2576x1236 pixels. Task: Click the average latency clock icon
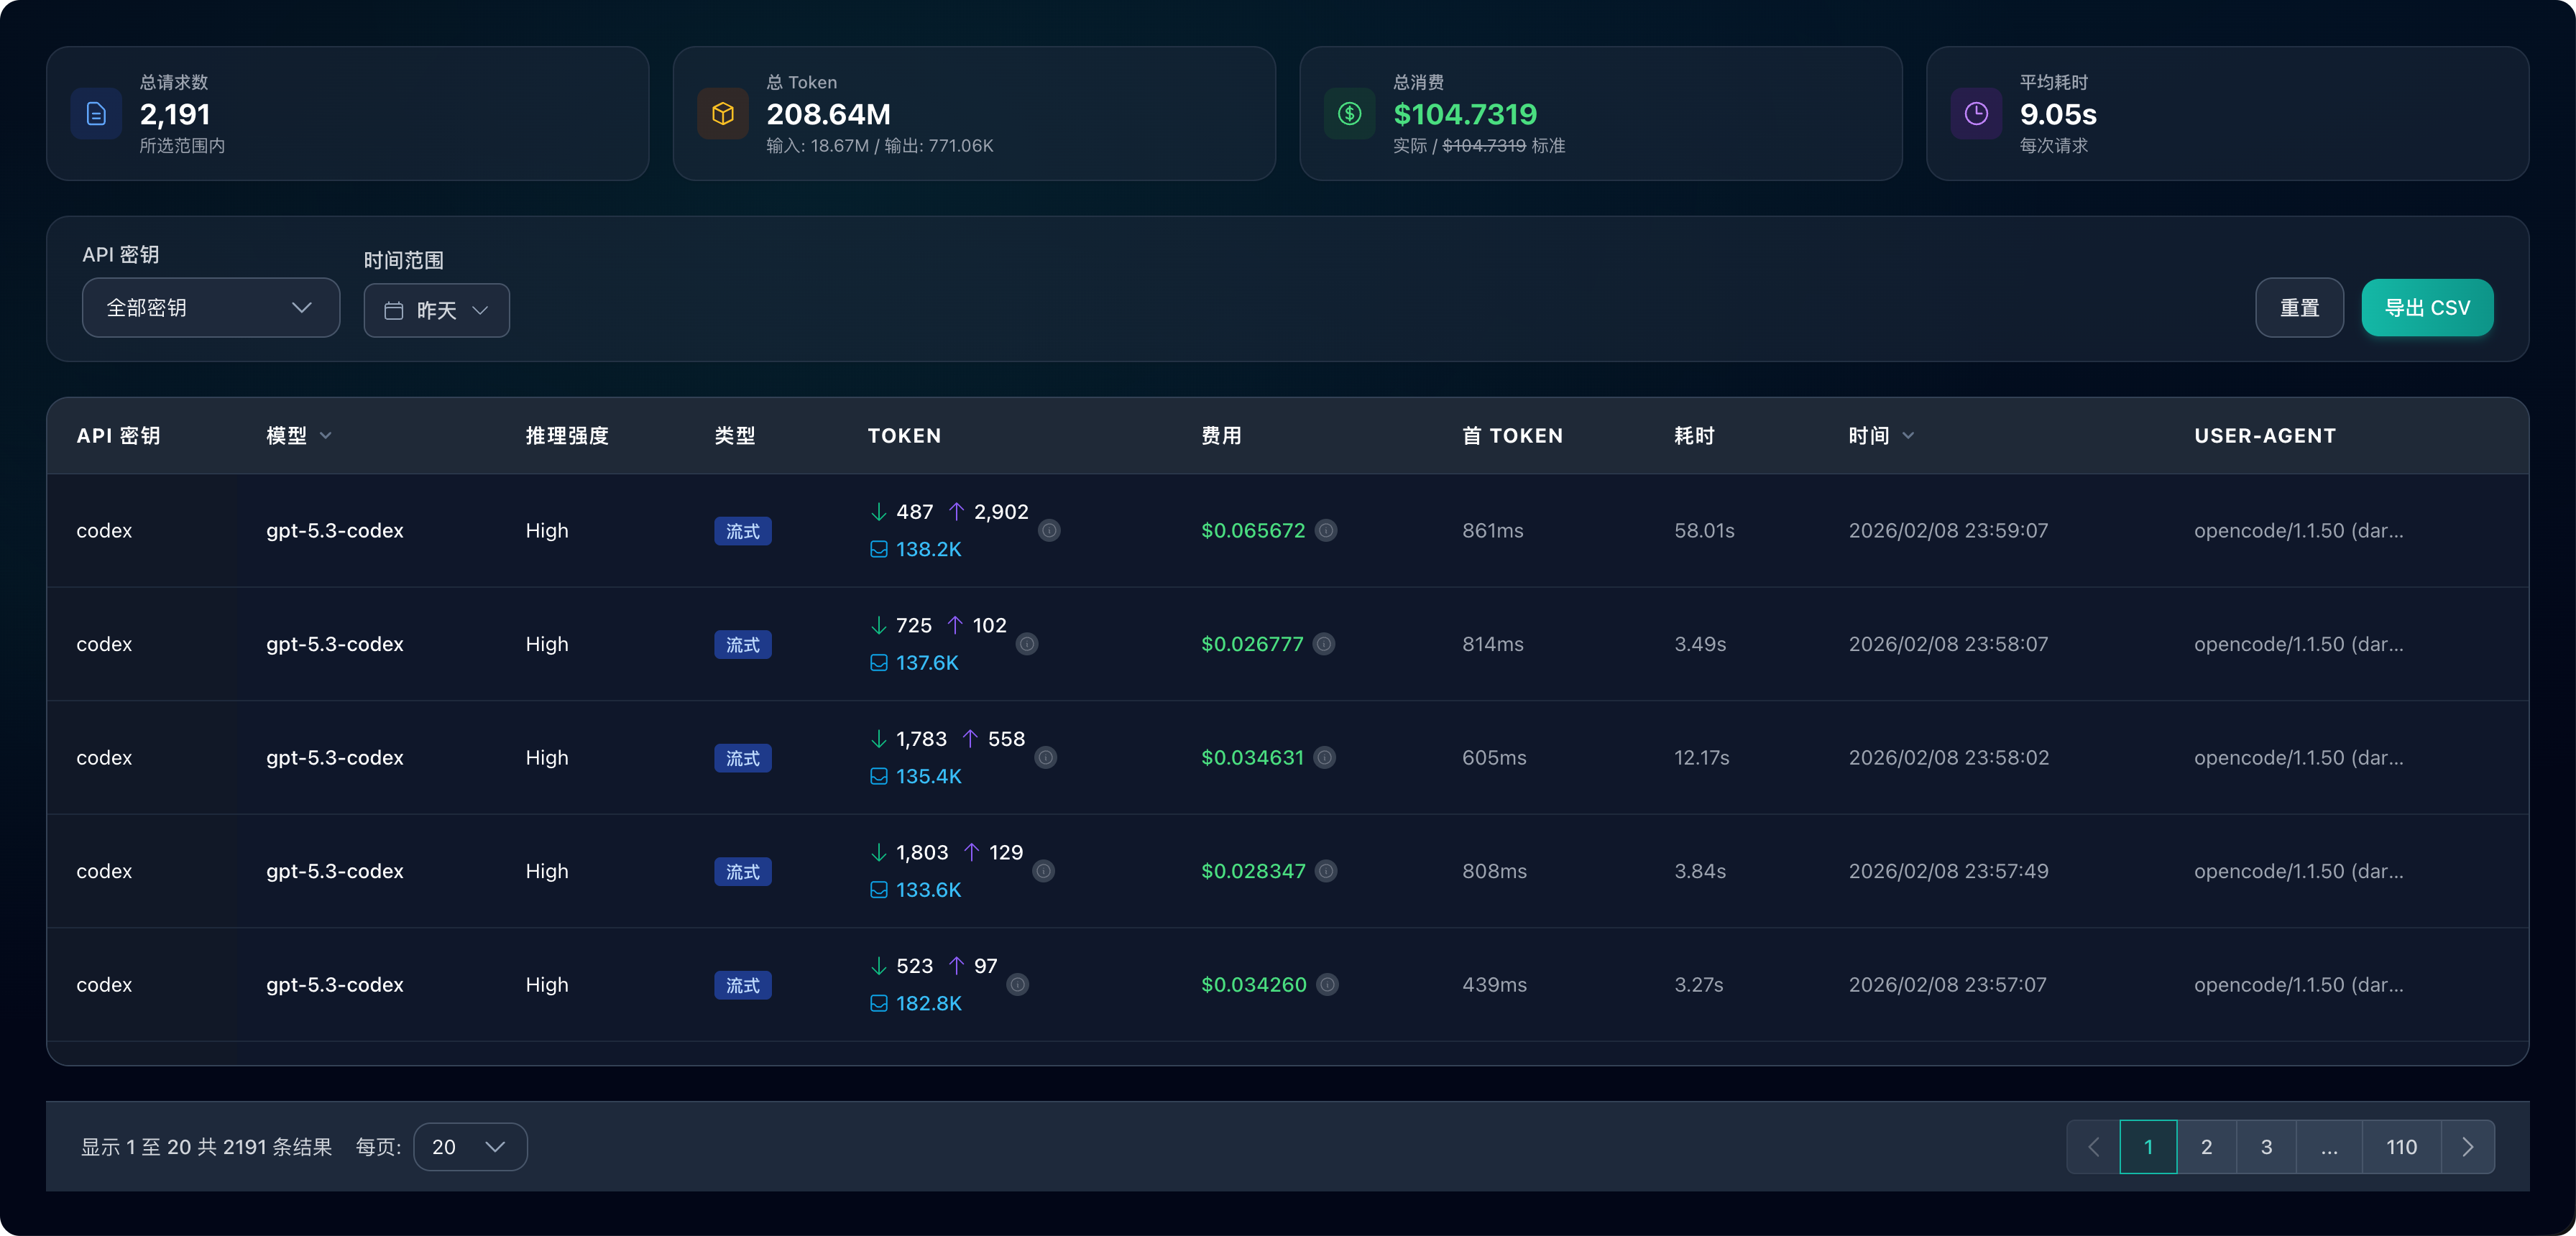pos(1976,114)
